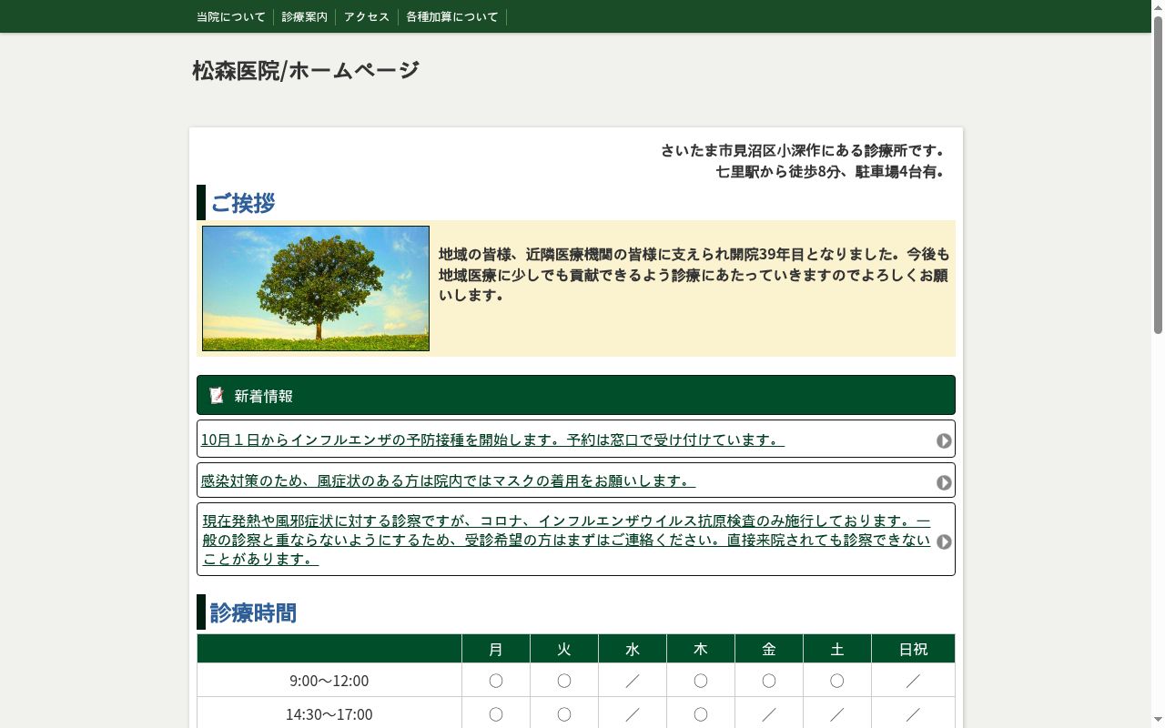
Task: Click the 土 column header
Action: tap(837, 649)
